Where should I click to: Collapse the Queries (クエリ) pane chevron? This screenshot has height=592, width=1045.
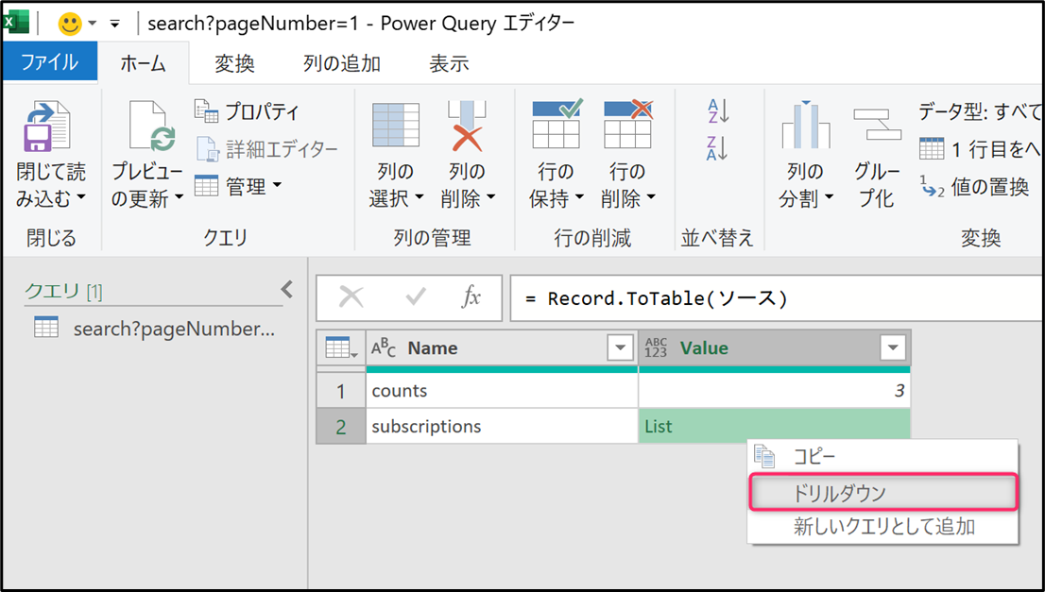(287, 290)
